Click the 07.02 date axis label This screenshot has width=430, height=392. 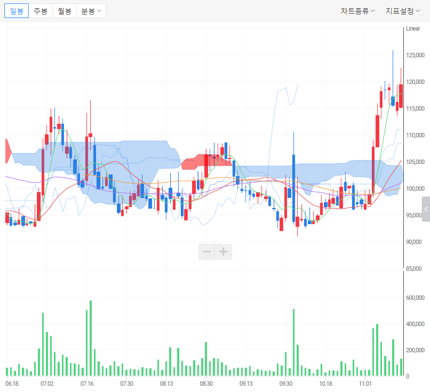click(47, 383)
